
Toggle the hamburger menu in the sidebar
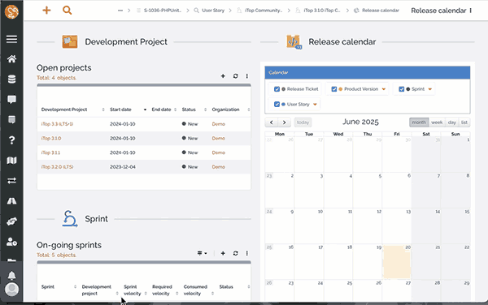point(11,39)
